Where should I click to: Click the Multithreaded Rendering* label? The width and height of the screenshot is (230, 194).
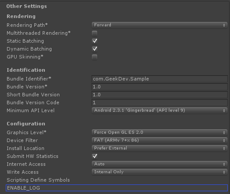[x=39, y=33]
